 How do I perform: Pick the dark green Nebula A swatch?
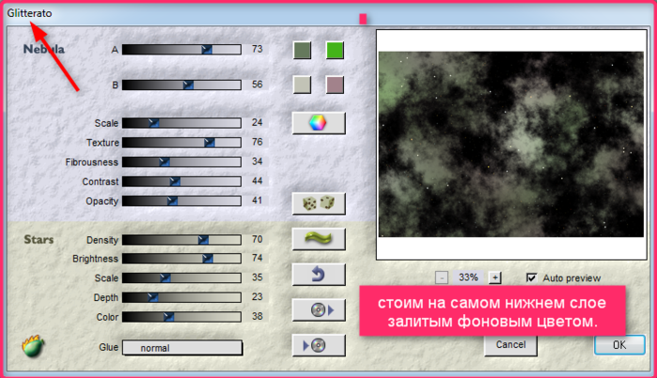click(302, 50)
